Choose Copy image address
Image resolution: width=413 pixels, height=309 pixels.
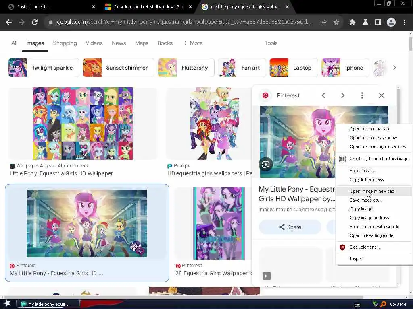pyautogui.click(x=373, y=218)
